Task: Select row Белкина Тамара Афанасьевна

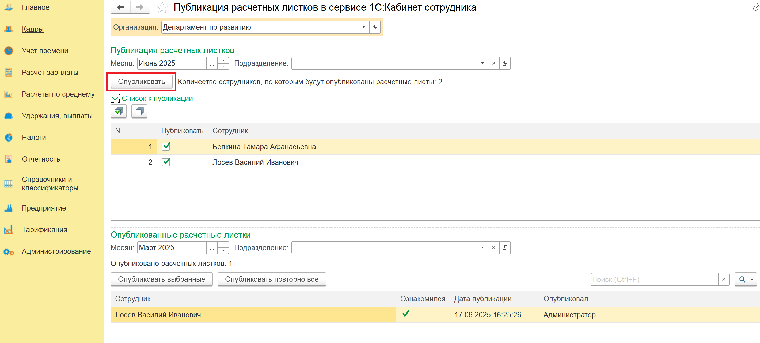Action: coord(435,147)
